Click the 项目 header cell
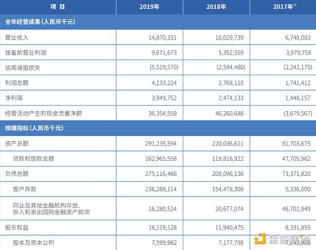This screenshot has width=316, height=250. (58, 7)
